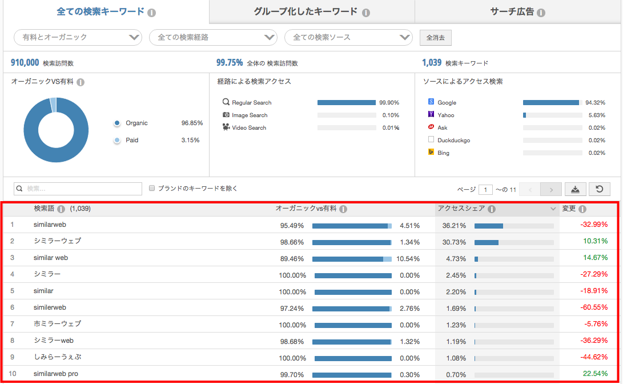Click the 全消去 button
Viewport: 623px width, 384px height.
pos(436,38)
